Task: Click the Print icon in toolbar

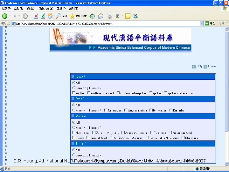Action: [x=109, y=16]
